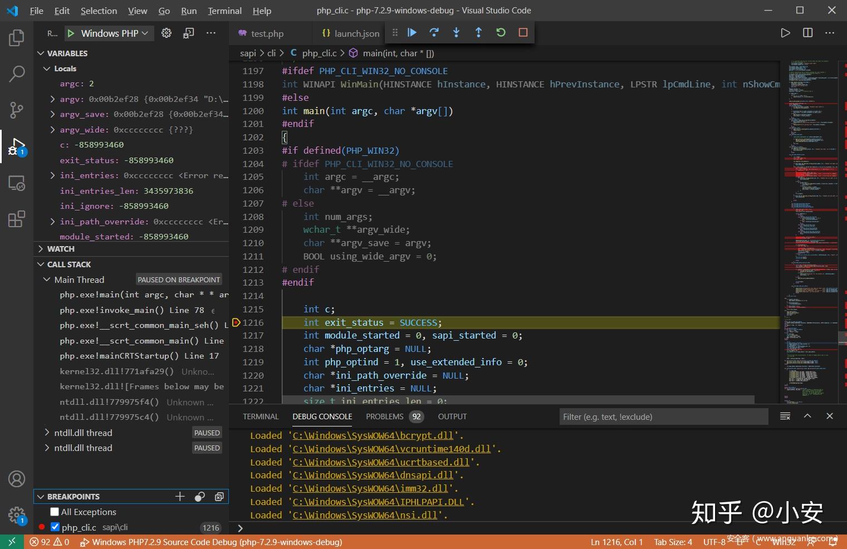Open launch.json via the gear icon

pyautogui.click(x=167, y=33)
